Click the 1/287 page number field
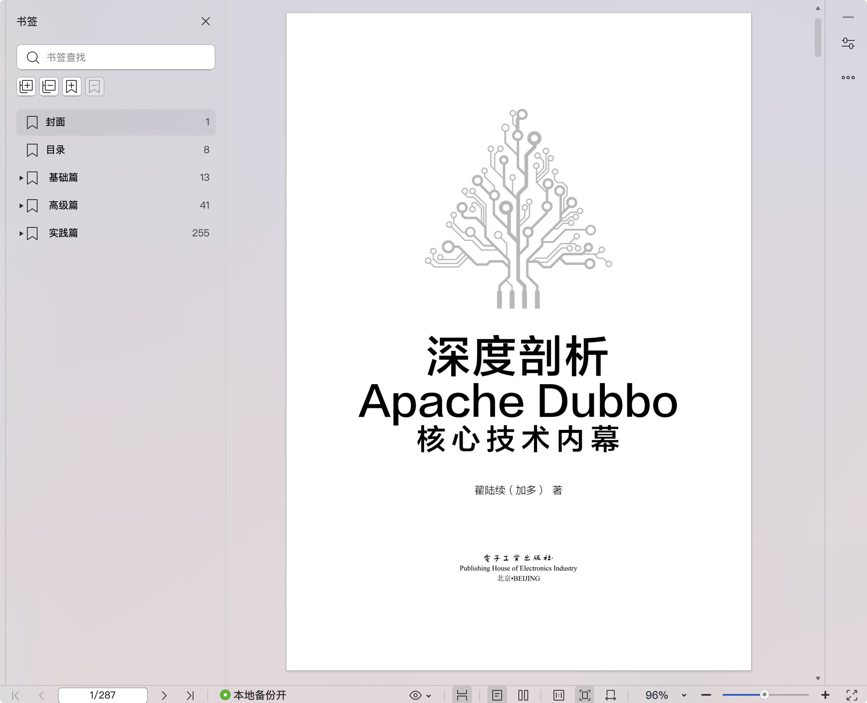Screen dimensions: 867x703 [103, 695]
